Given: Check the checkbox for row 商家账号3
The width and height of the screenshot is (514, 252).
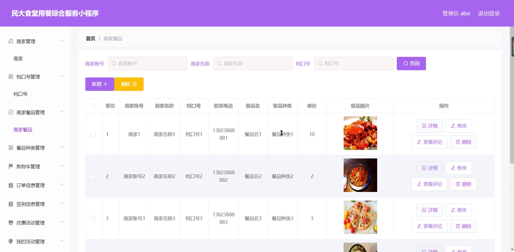Looking at the screenshot, I should [x=93, y=218].
